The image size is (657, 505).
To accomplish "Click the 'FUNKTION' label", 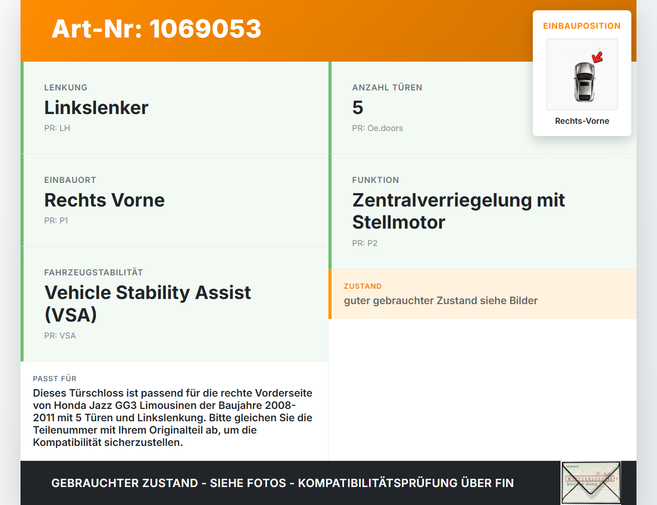I will click(x=375, y=180).
